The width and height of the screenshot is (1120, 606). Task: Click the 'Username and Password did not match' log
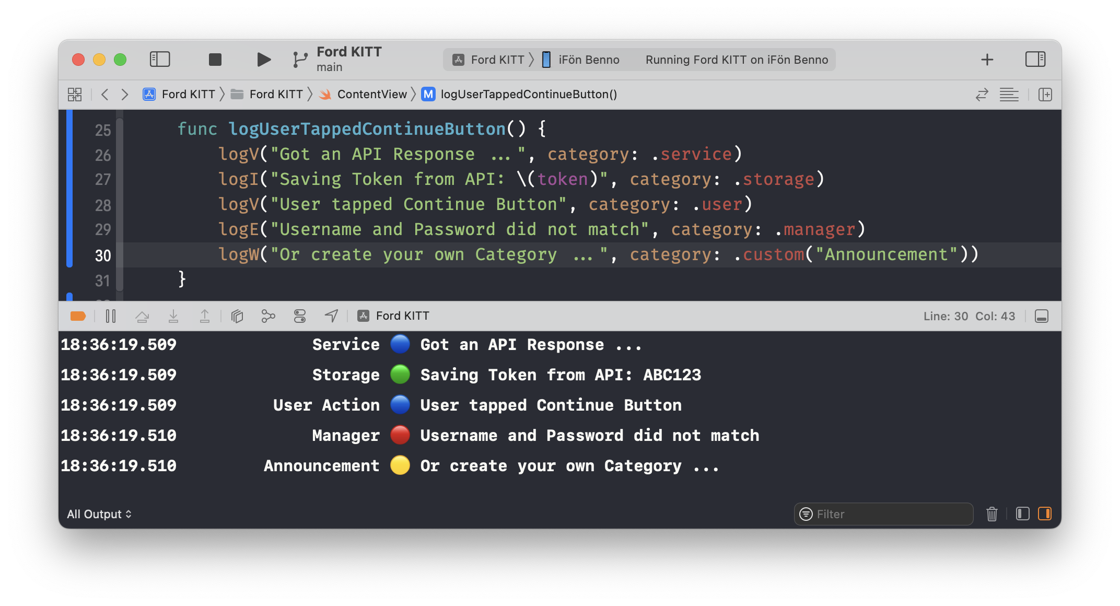coord(590,436)
